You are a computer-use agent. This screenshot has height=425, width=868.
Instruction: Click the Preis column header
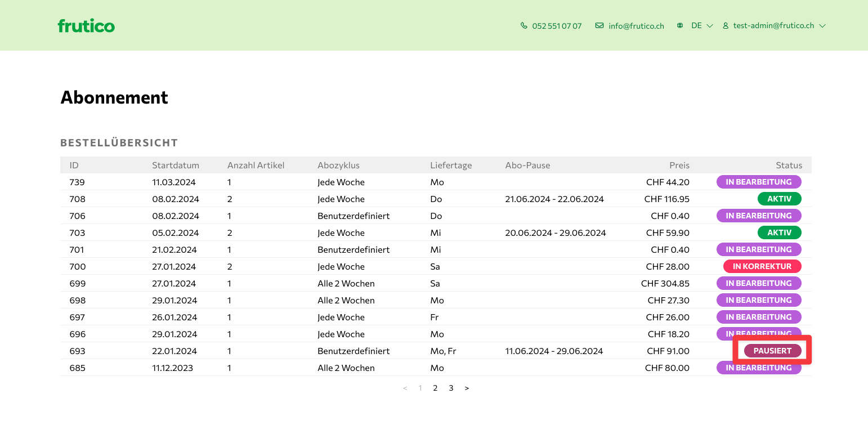click(679, 165)
